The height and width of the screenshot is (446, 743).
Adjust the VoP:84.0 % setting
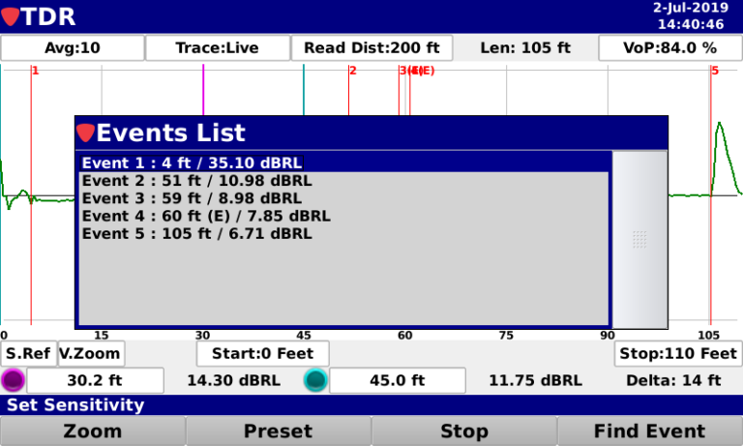(669, 48)
